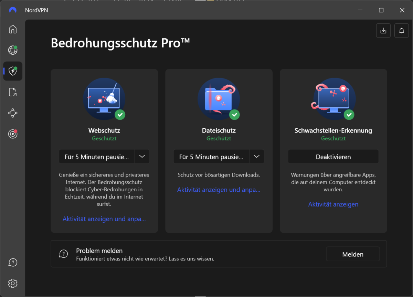
Task: Open the NordVPN home screen icon
Action: [12, 30]
